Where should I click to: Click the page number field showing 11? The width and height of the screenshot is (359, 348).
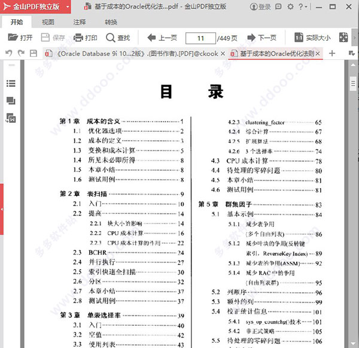(200, 38)
